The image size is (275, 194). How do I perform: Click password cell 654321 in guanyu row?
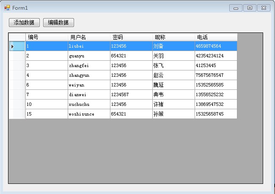[x=131, y=56]
